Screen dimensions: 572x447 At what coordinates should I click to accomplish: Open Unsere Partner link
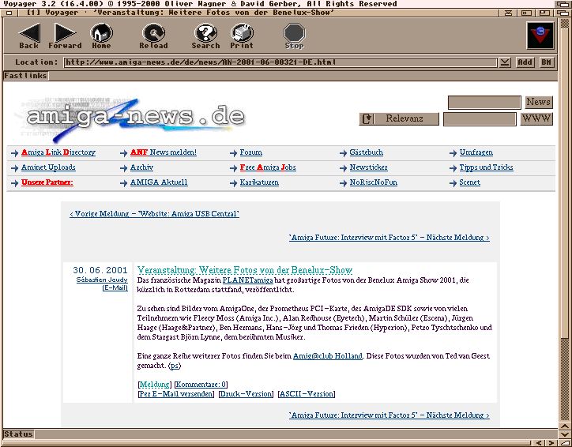tap(47, 182)
